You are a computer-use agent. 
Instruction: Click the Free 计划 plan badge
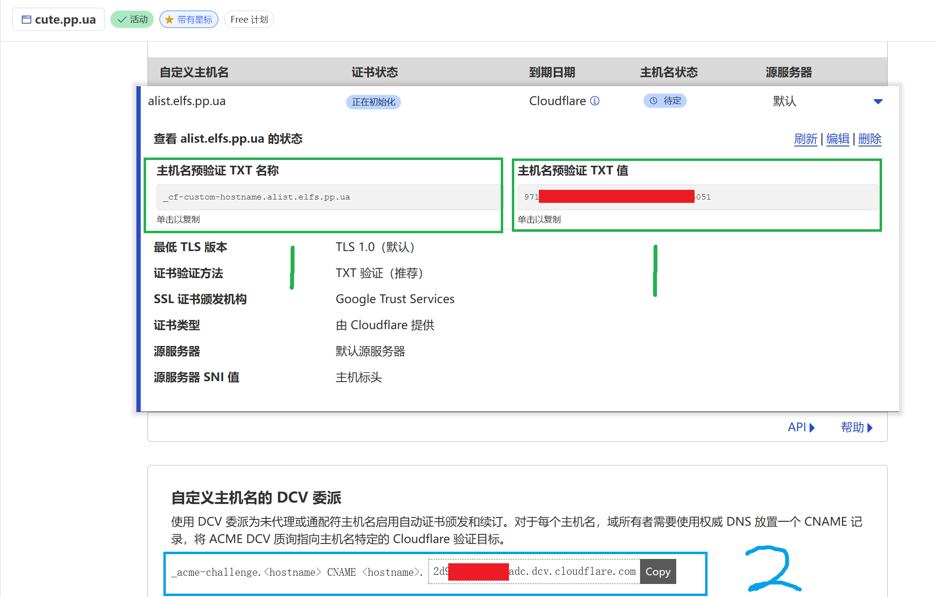pos(249,20)
